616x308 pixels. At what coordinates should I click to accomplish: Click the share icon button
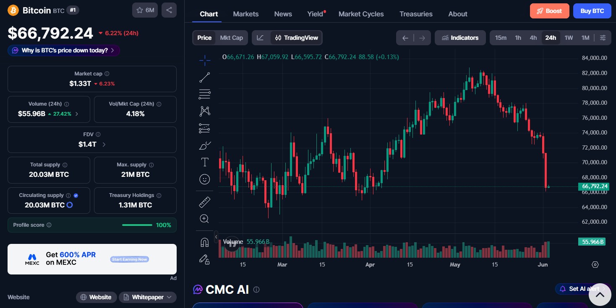[169, 10]
